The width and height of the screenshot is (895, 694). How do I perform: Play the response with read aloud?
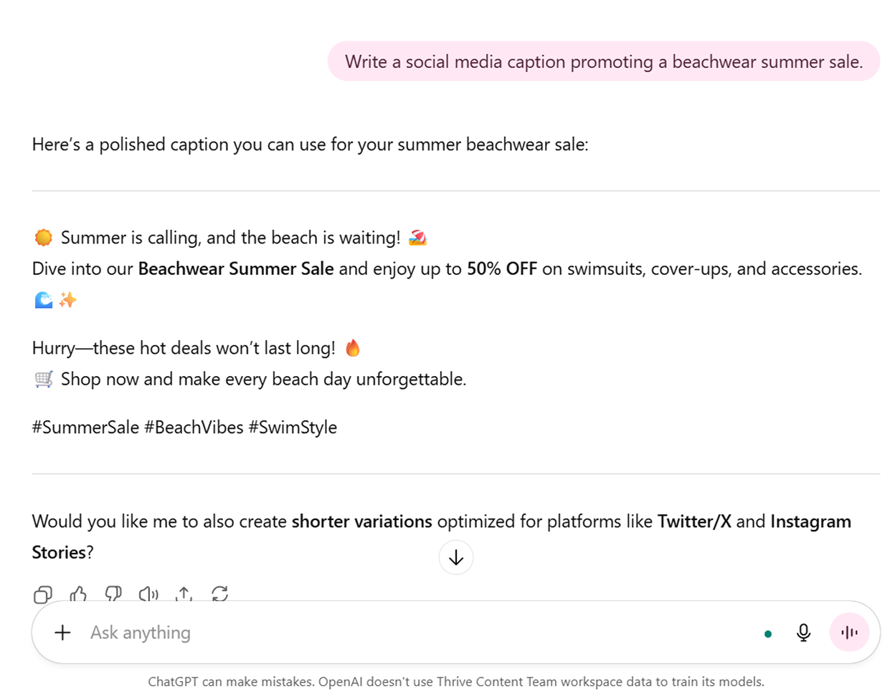(x=148, y=594)
